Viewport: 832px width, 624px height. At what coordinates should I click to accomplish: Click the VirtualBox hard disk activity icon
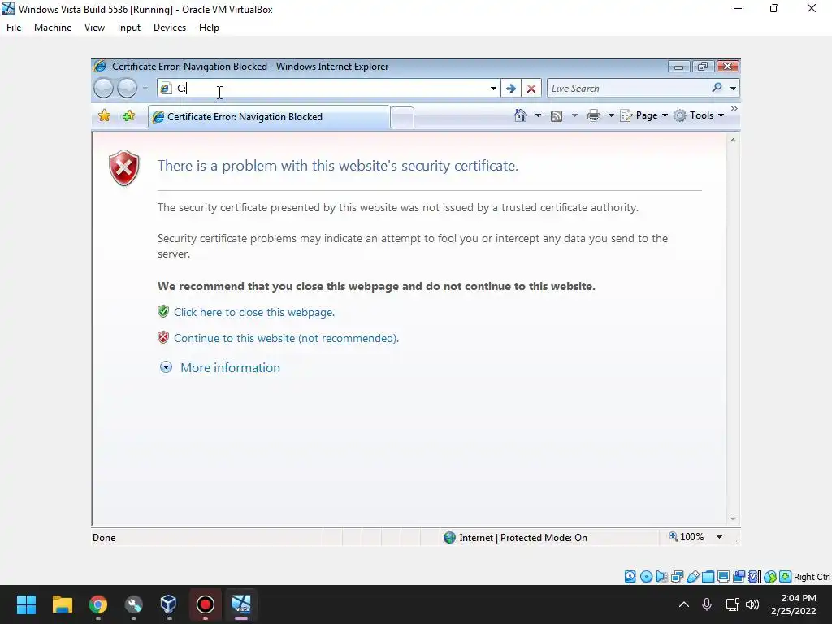(630, 577)
